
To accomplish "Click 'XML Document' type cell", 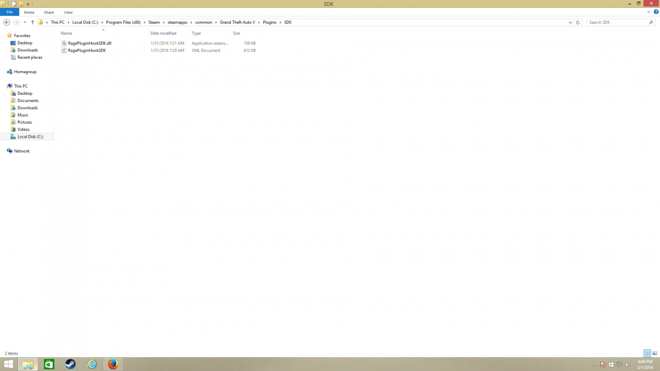I will click(206, 51).
